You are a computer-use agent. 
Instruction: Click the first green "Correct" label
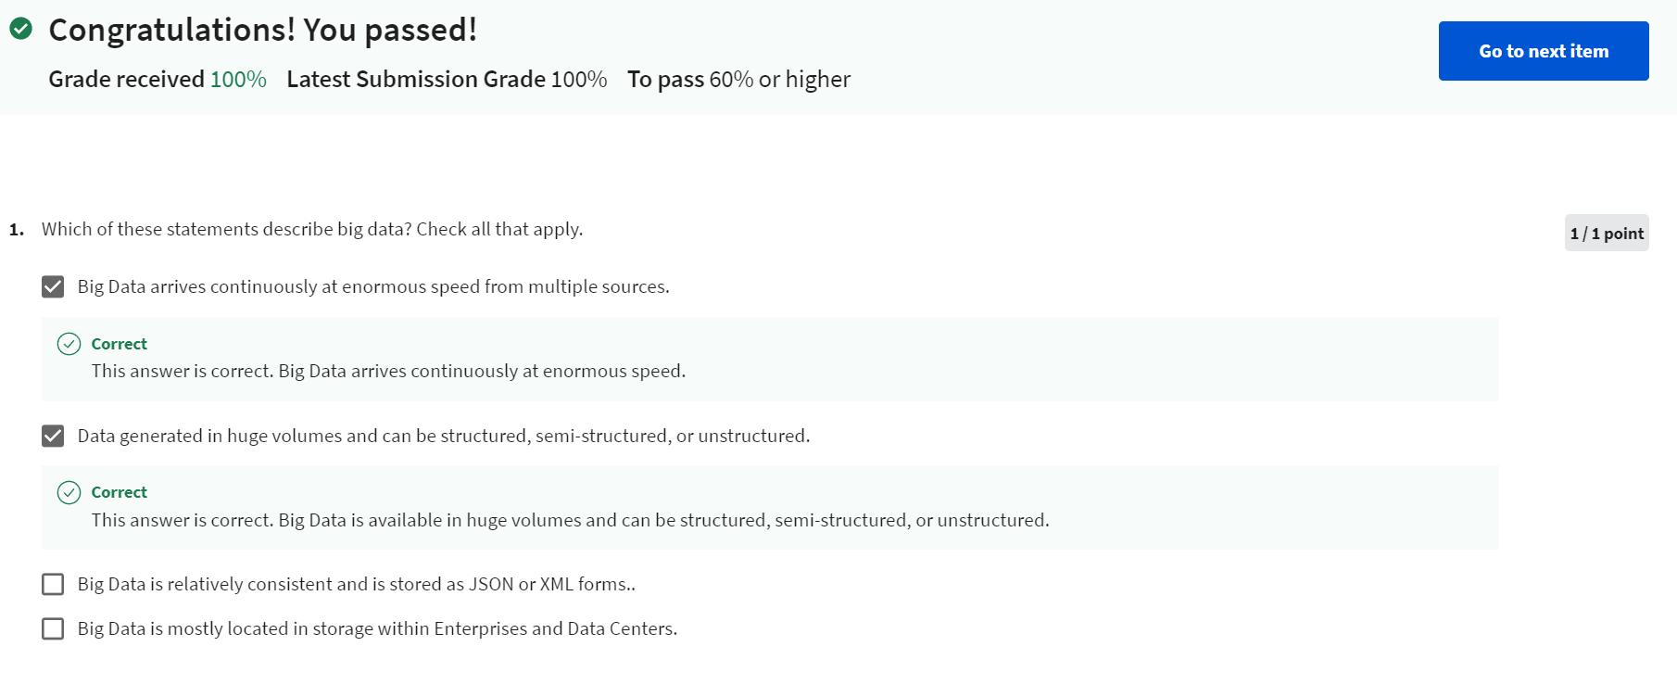point(119,344)
